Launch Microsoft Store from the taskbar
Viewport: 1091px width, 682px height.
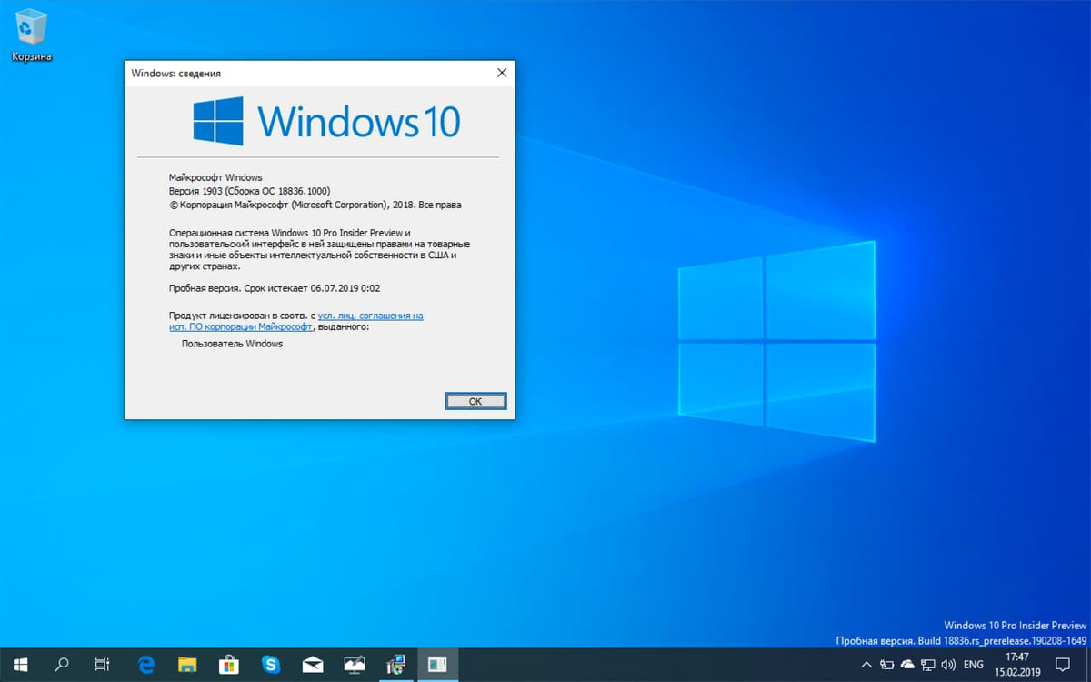click(x=227, y=664)
